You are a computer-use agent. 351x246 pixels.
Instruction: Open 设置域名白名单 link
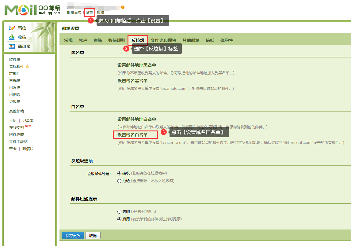coord(132,135)
